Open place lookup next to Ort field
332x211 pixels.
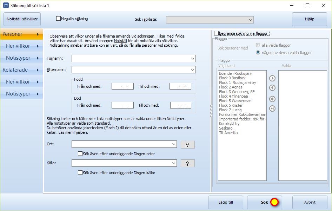click(x=188, y=145)
